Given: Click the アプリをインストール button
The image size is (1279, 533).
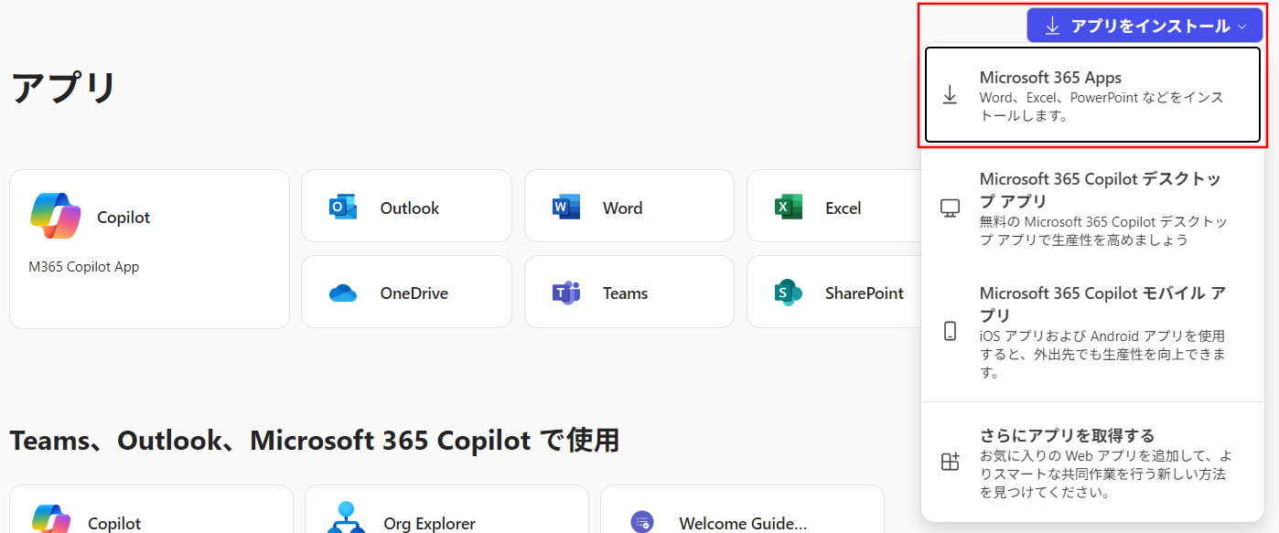Looking at the screenshot, I should click(1139, 27).
